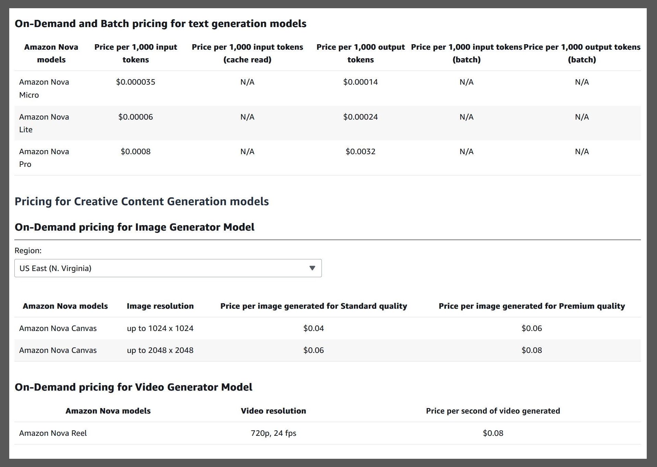
Task: Click the On-Demand and Batch pricing heading
Action: (x=161, y=24)
